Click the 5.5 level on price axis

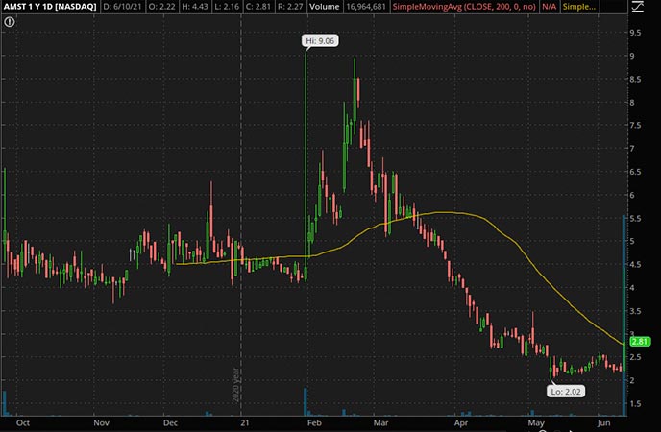634,218
